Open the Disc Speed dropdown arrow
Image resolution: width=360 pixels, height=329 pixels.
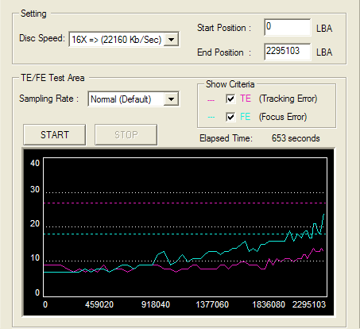[172, 40]
